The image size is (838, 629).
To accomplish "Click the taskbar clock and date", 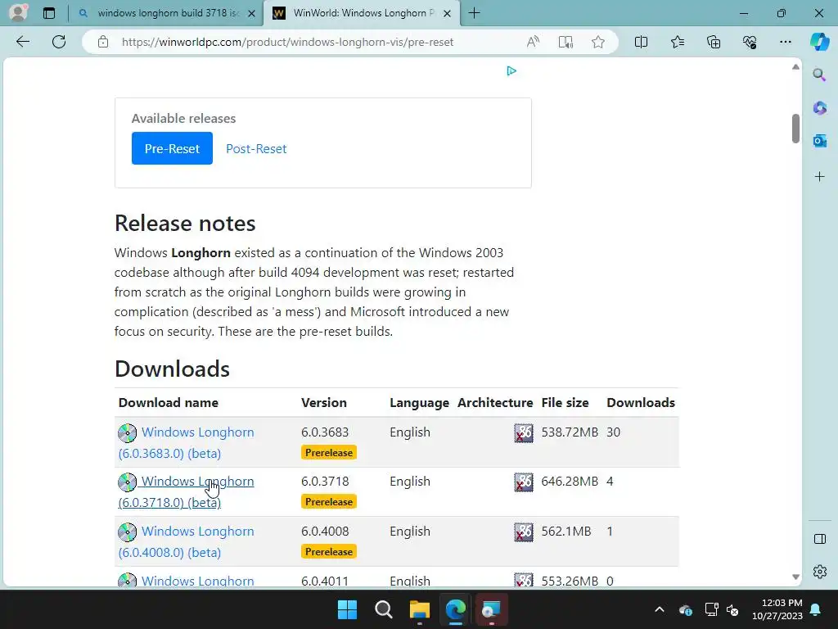I will (777, 609).
